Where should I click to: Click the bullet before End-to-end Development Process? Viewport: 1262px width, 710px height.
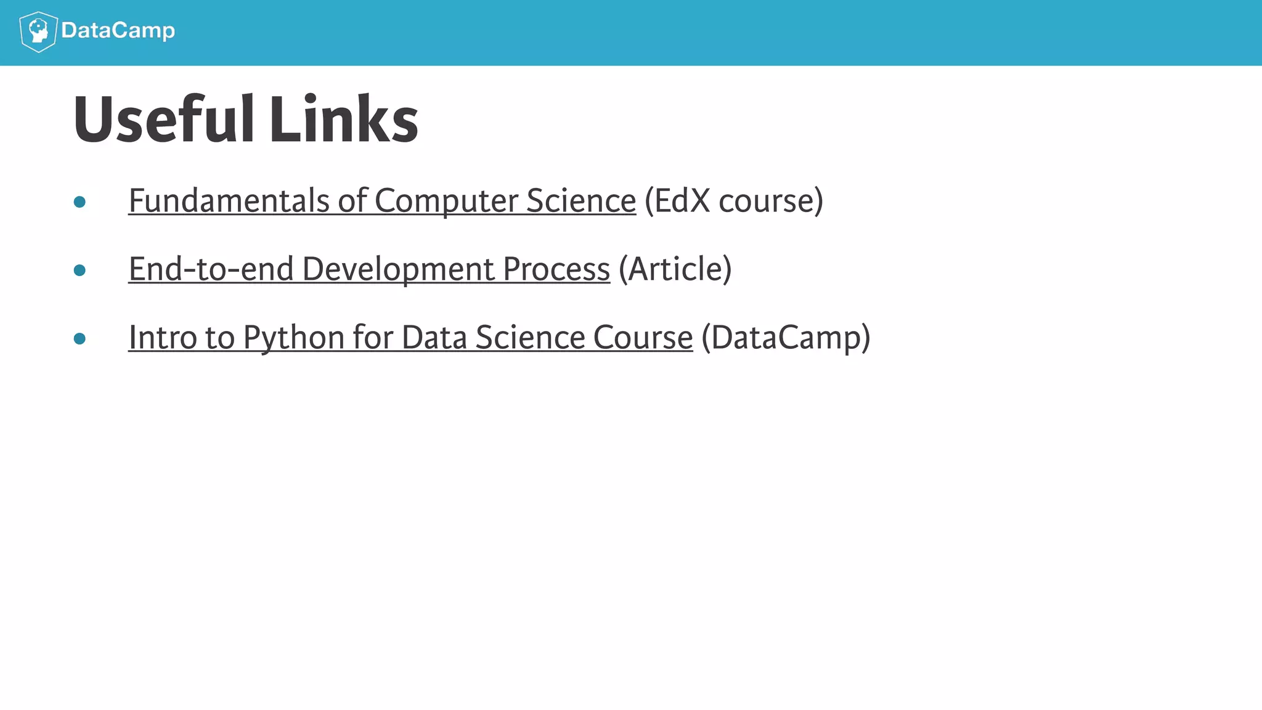(x=79, y=270)
